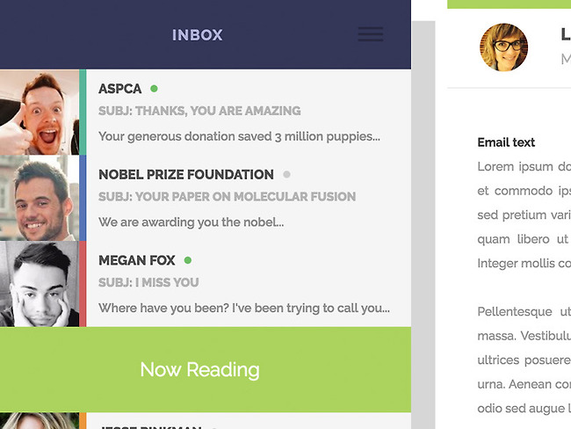Click the blue color bar on the Nobel message

pos(83,198)
